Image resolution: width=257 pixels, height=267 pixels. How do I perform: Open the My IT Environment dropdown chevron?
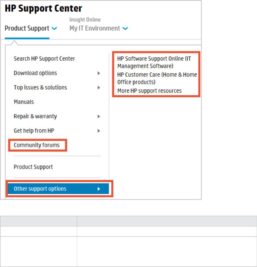tap(125, 29)
